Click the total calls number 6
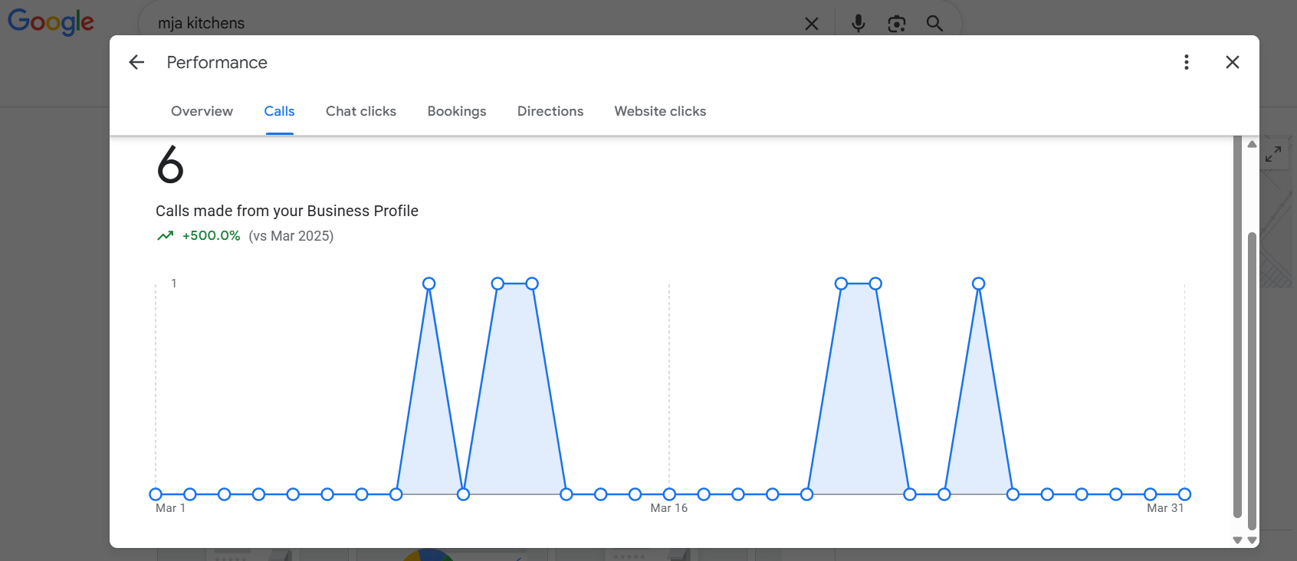The height and width of the screenshot is (561, 1297). click(x=170, y=165)
